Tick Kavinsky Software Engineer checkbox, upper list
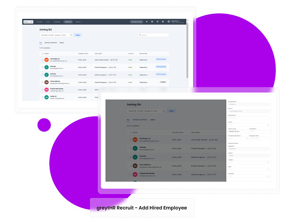The width and height of the screenshot is (295, 222). pyautogui.click(x=43, y=75)
